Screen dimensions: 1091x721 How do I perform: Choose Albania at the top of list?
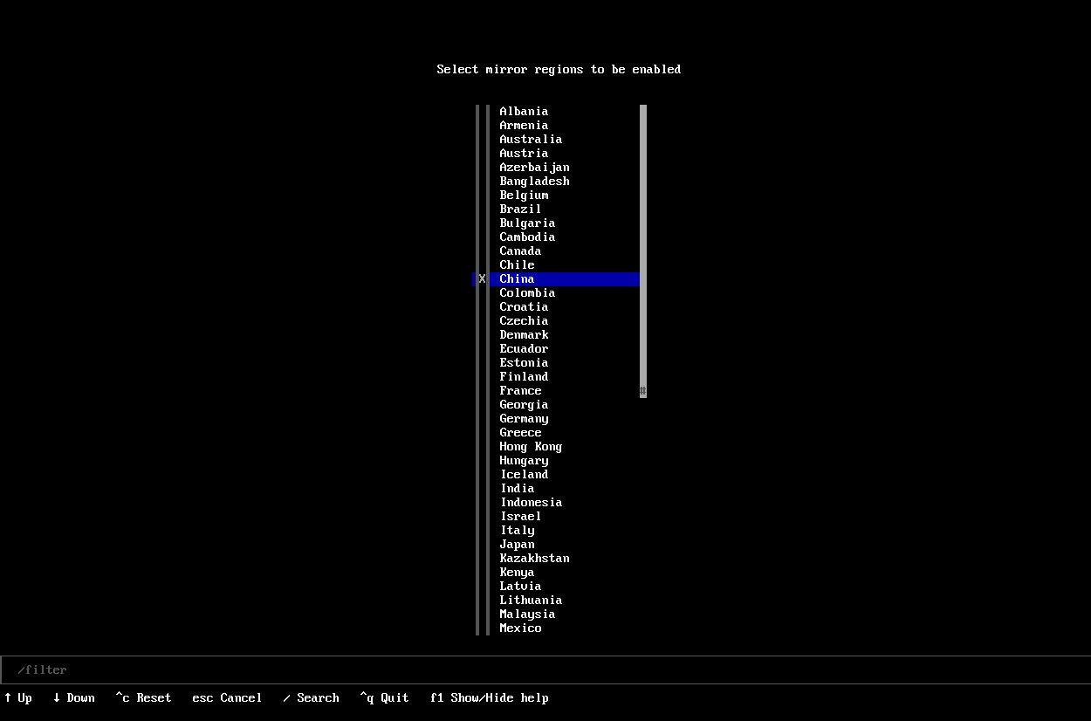[524, 112]
